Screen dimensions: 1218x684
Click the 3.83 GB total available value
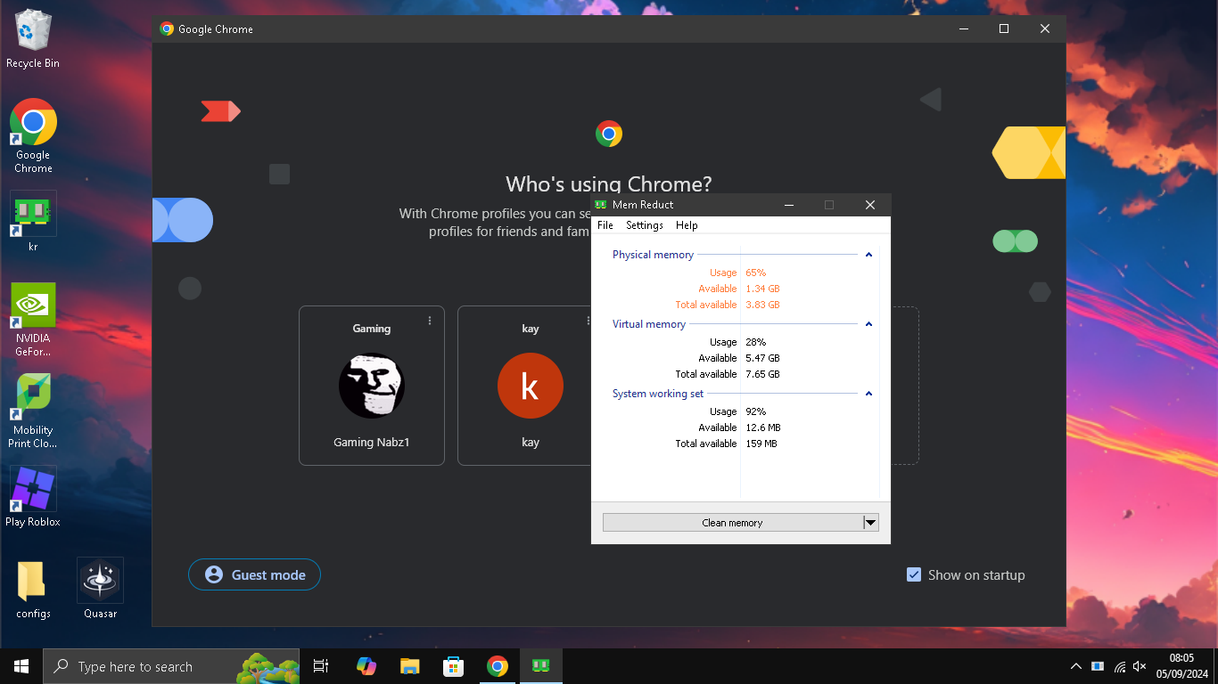coord(762,305)
